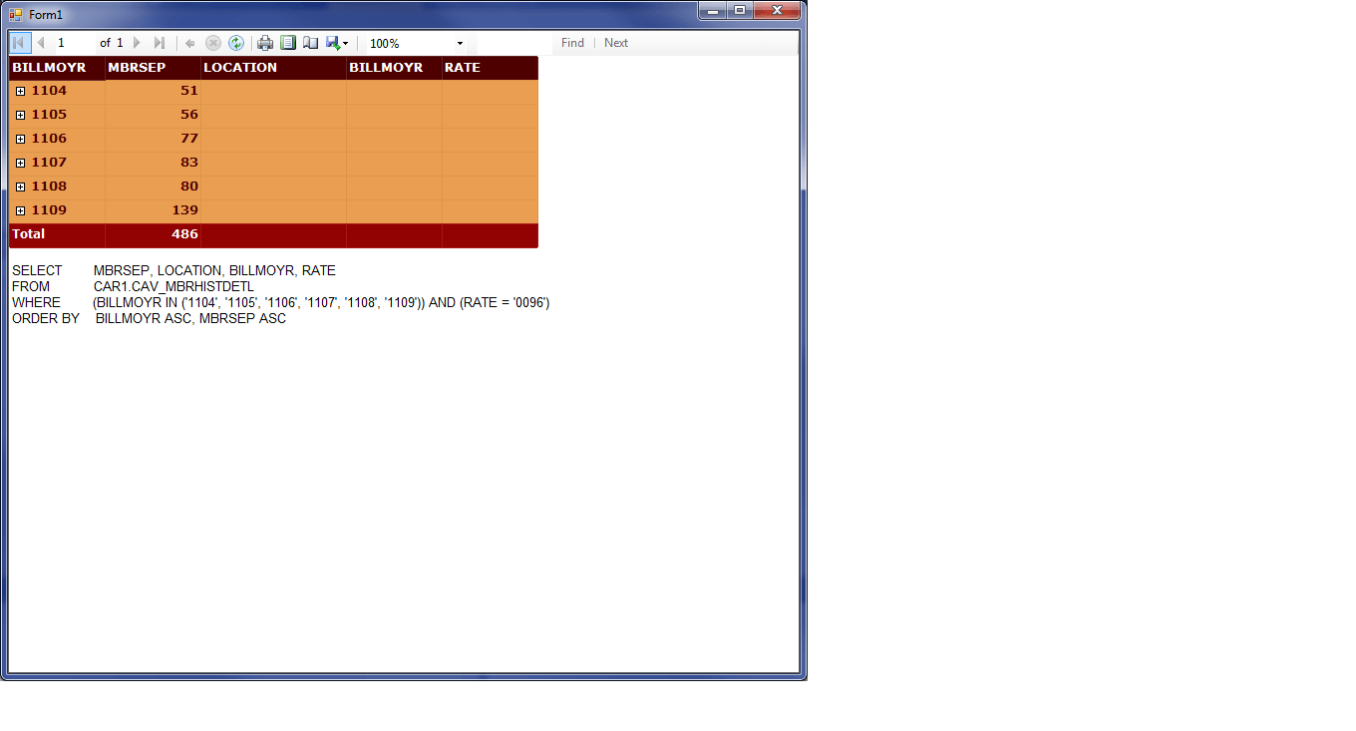Click the value 139 in the 1109 row

point(184,210)
